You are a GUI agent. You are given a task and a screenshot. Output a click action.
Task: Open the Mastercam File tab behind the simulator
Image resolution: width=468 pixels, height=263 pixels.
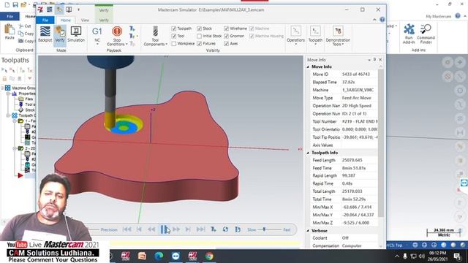pyautogui.click(x=10, y=16)
